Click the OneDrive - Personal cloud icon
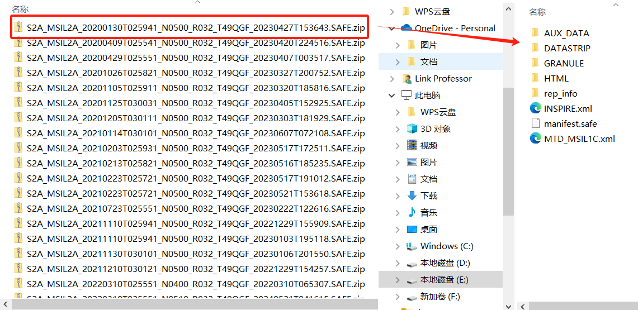The width and height of the screenshot is (638, 310). point(407,28)
